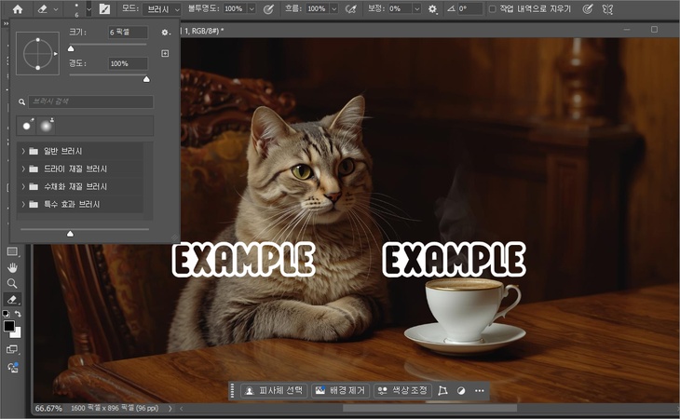Open smoothing options gear icon

pyautogui.click(x=432, y=8)
